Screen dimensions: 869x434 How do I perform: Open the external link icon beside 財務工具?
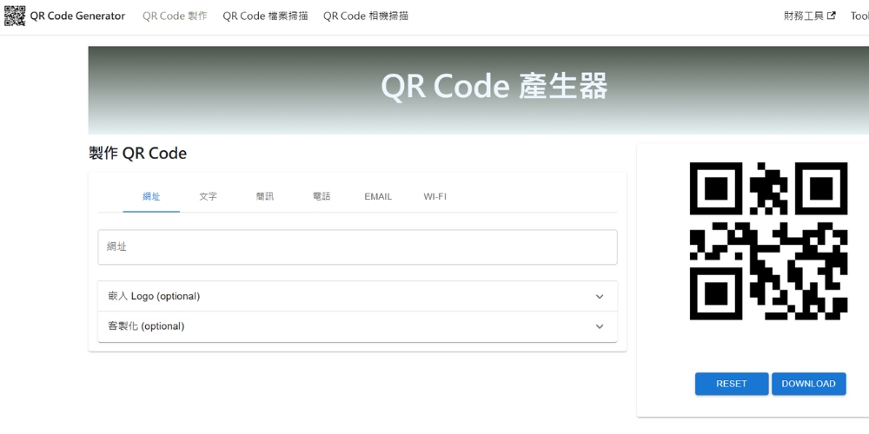(x=832, y=16)
